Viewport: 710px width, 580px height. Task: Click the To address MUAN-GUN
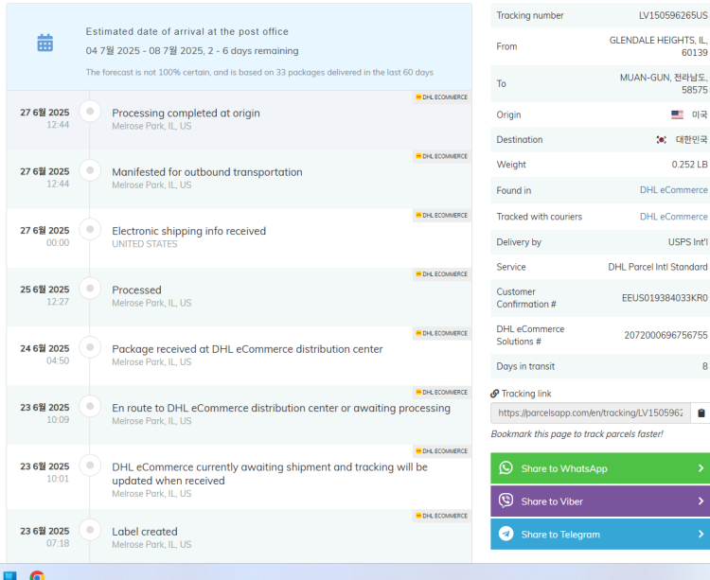[664, 83]
